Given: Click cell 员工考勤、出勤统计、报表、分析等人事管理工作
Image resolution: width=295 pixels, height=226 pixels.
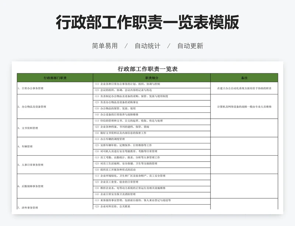Looking at the screenshot, I should pos(152,158).
